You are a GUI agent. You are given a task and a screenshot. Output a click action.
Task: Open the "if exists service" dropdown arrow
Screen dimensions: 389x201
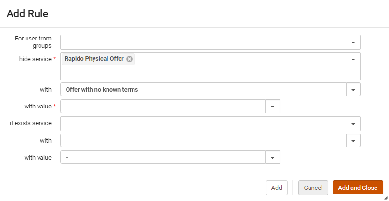point(353,123)
